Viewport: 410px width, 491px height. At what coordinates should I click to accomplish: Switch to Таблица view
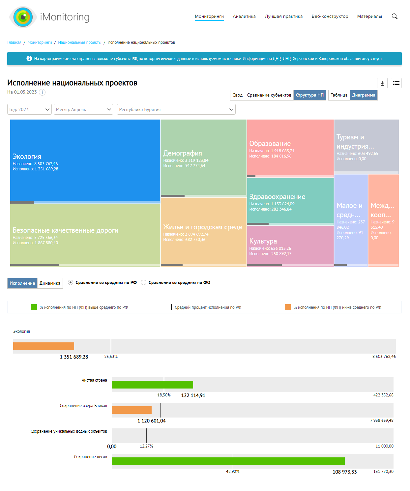point(339,95)
